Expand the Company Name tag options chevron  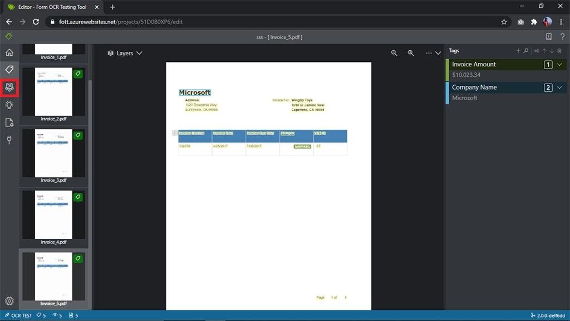560,87
